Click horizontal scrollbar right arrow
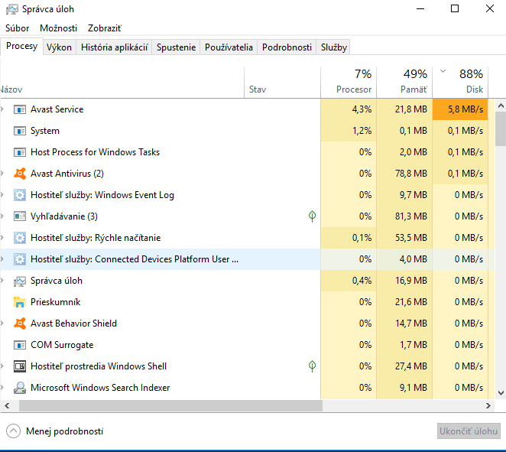 tap(488, 405)
